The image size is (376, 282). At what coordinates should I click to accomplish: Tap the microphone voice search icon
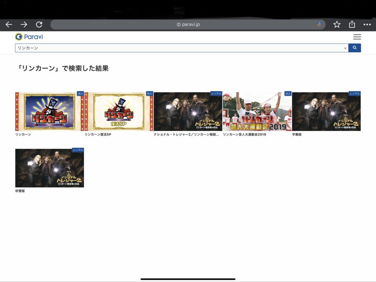click(319, 25)
